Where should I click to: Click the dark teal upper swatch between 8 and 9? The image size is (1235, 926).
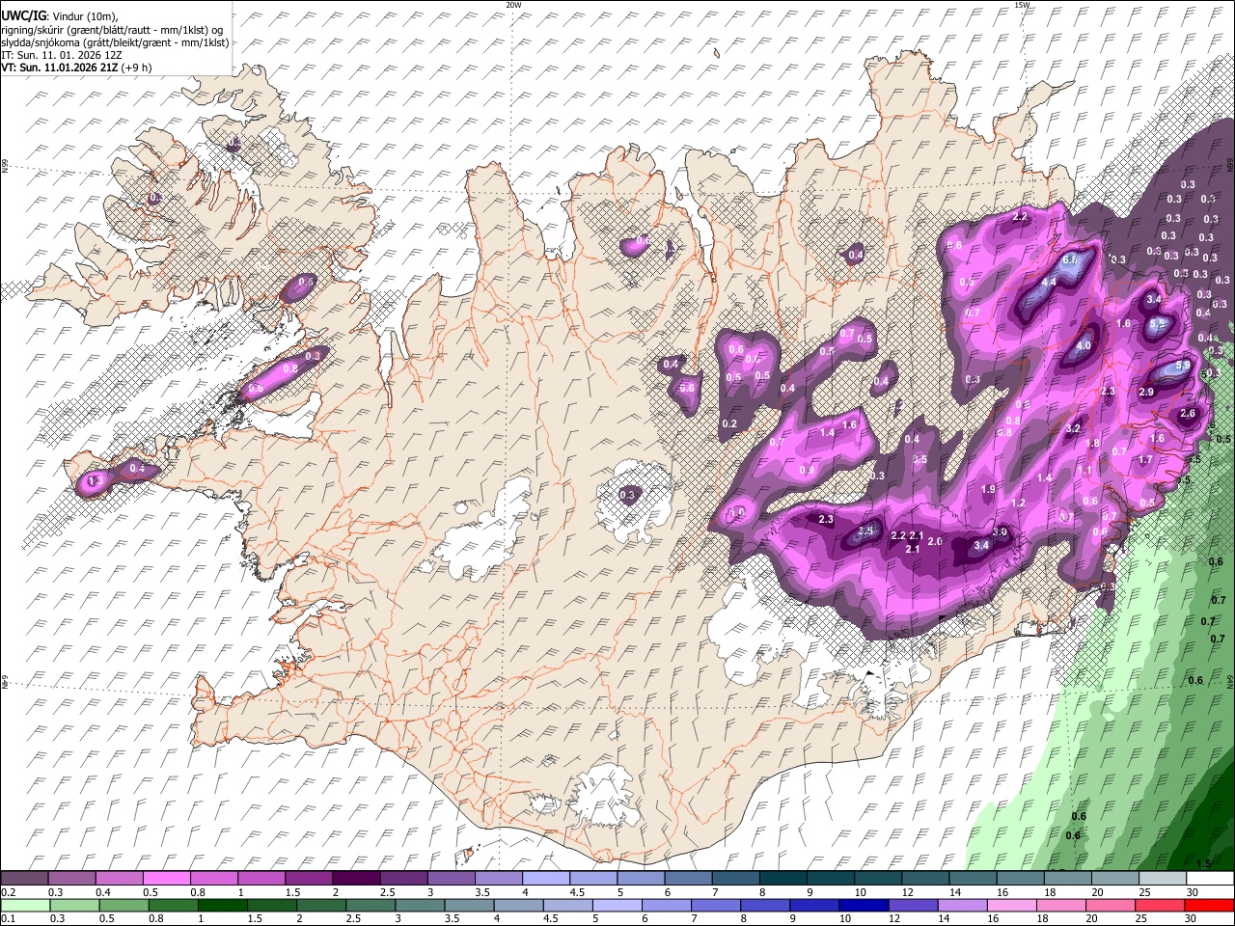782,878
